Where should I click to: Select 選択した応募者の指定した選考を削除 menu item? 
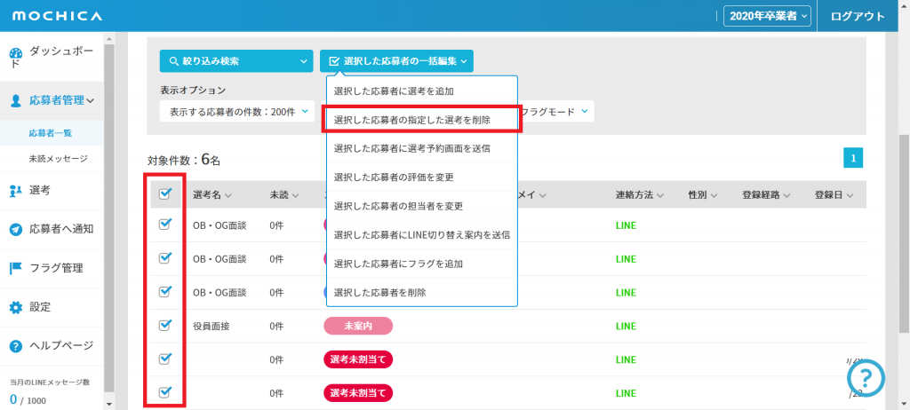[x=421, y=119]
